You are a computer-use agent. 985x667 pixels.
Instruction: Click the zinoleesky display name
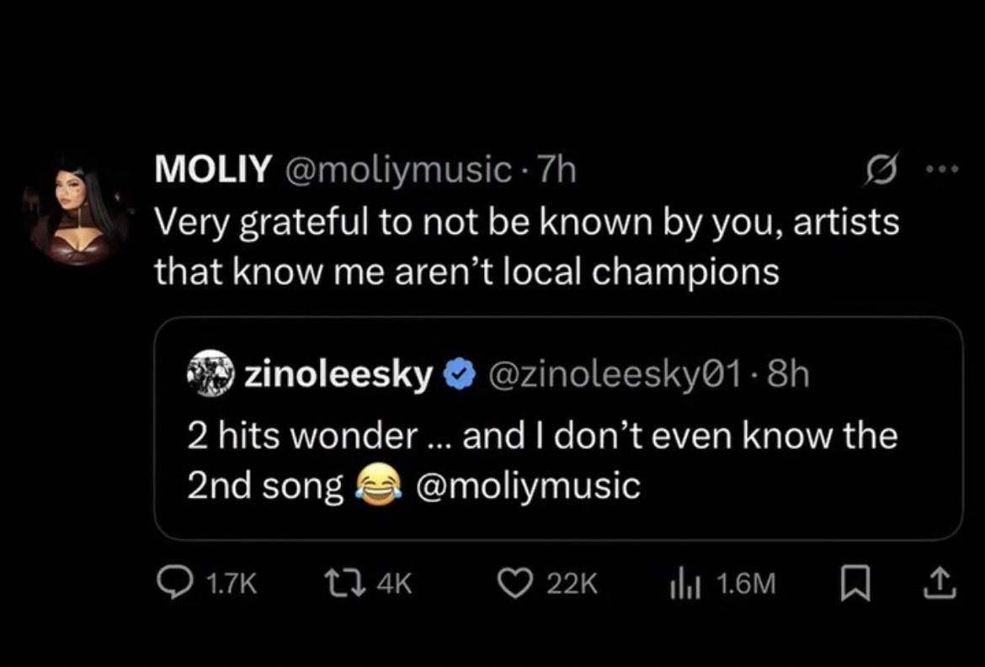[338, 374]
